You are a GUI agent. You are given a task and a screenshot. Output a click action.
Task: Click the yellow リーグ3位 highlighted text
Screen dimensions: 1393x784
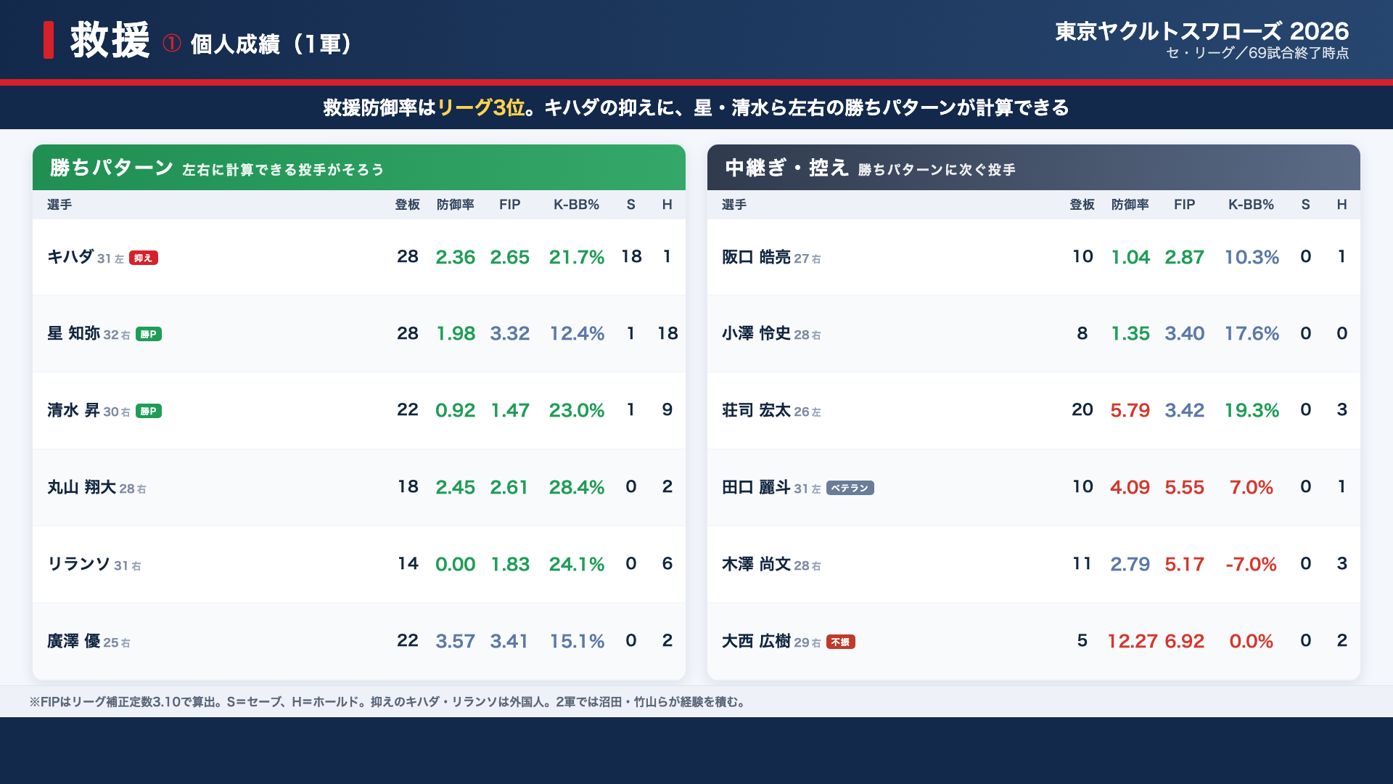(x=481, y=107)
